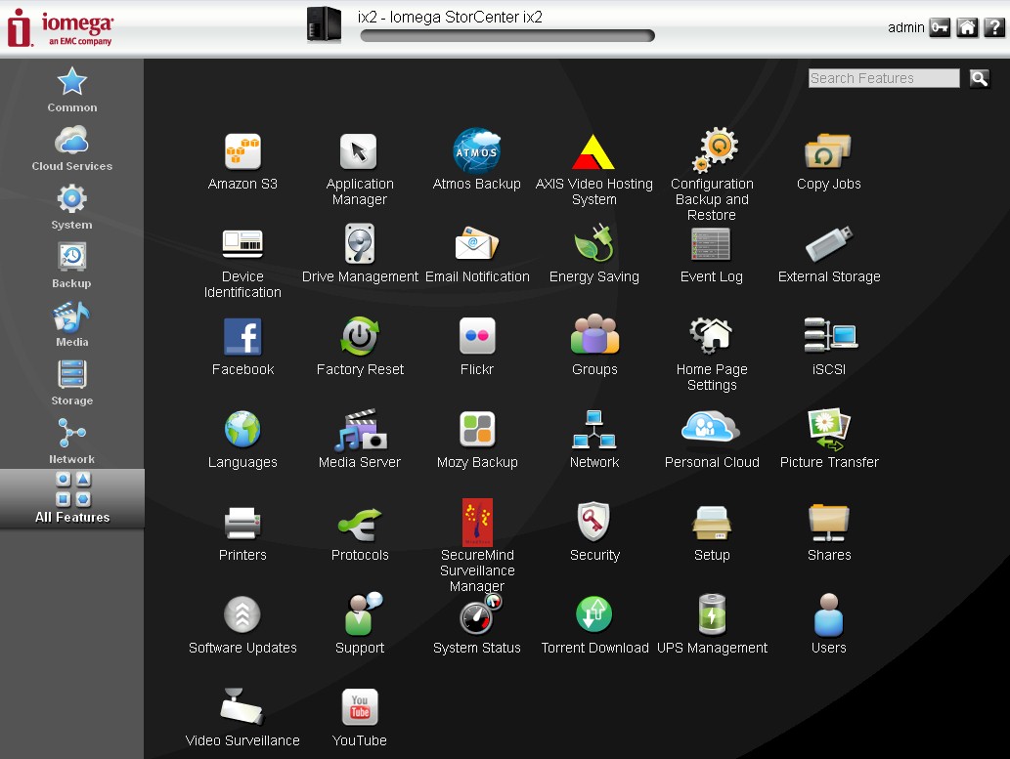Open Network feature in grid
Image resolution: width=1010 pixels, height=759 pixels.
coord(593,439)
